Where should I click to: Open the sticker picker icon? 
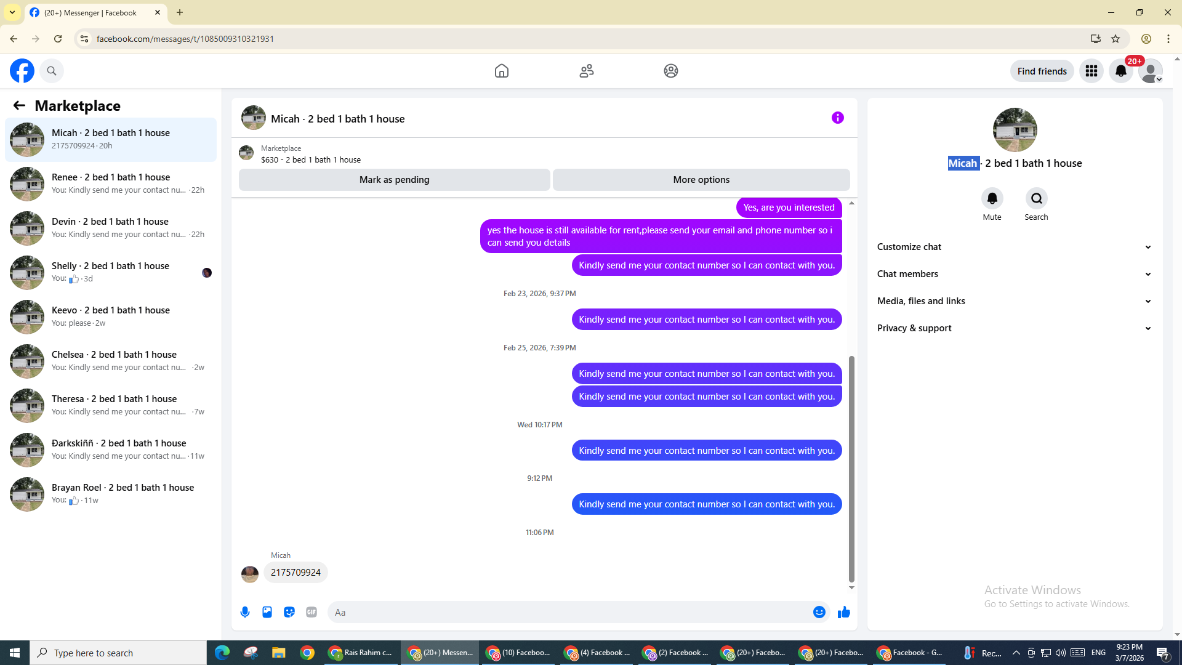[x=289, y=612]
